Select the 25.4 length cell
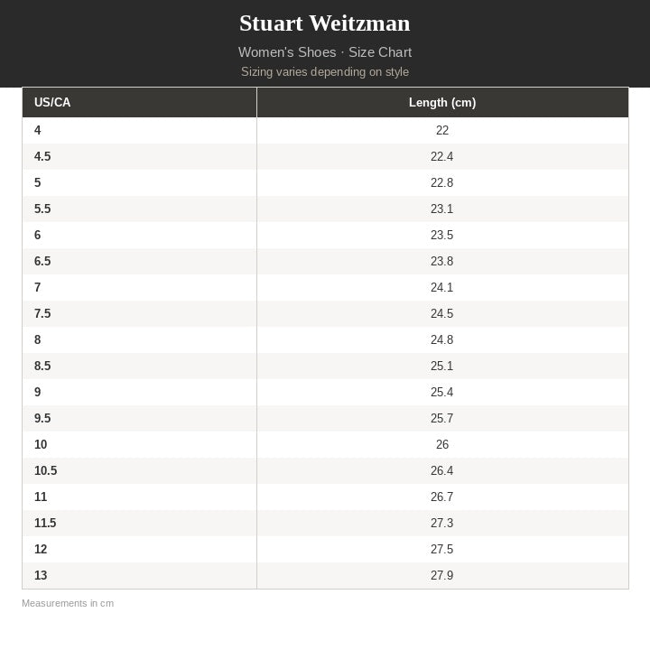This screenshot has width=650, height=650. coord(442,392)
